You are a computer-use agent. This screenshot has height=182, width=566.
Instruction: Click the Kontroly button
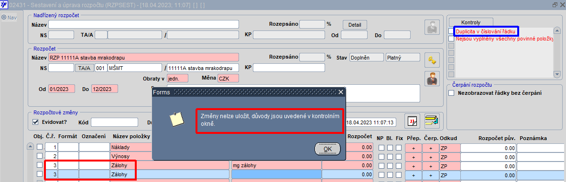(471, 22)
